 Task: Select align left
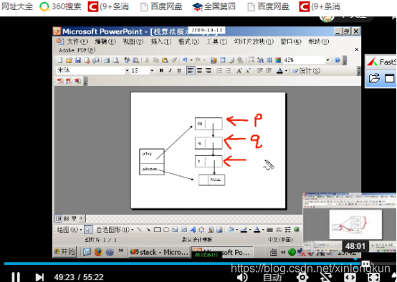click(191, 71)
